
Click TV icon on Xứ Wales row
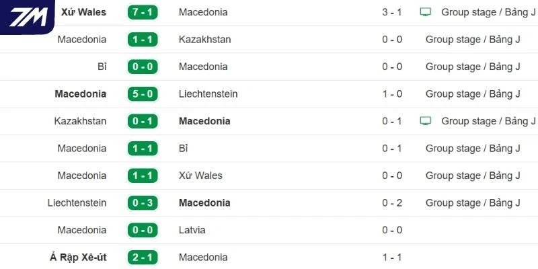[x=425, y=12]
